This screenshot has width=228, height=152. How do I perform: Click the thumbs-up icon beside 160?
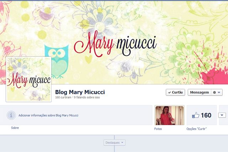coord(196,115)
